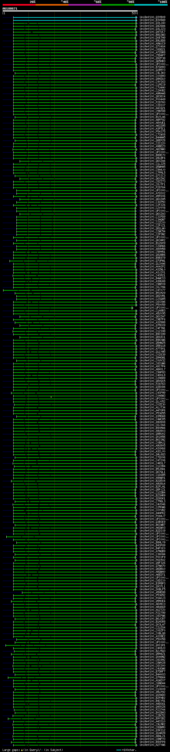Click the orange ~40% identity legend segment
Screen dimensions: 170x752
52,5
